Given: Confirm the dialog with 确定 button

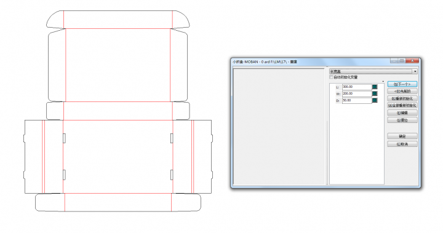Looking at the screenshot, I should pyautogui.click(x=402, y=136).
